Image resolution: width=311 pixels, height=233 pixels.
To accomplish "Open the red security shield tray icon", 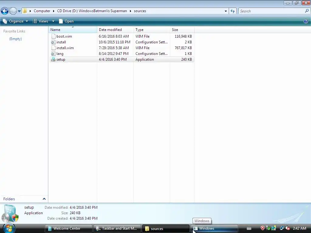I will (263, 228).
